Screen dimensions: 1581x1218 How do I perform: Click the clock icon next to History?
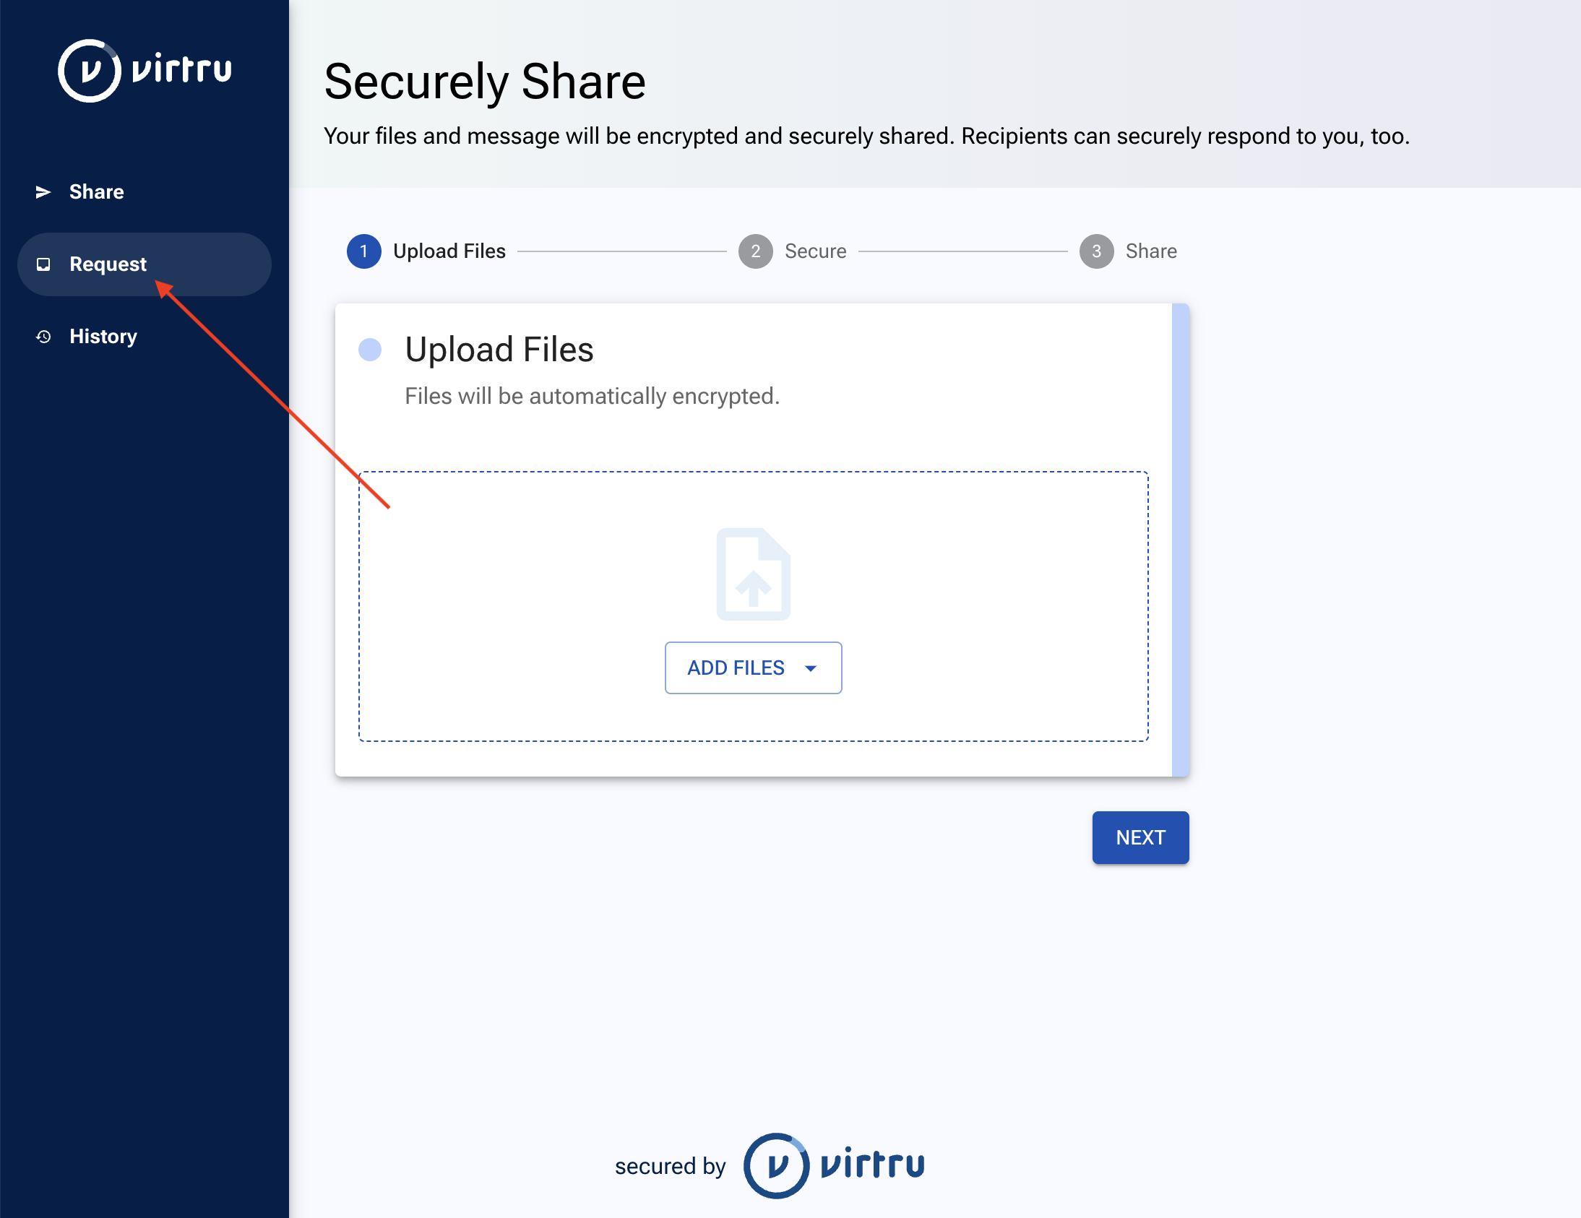pos(44,336)
